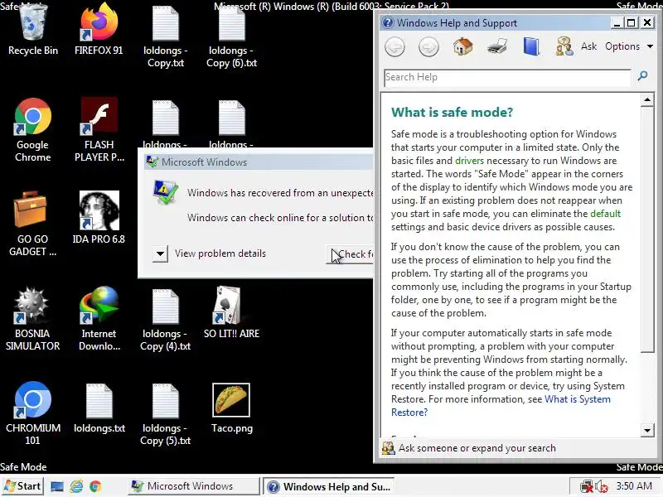This screenshot has height=497, width=663.
Task: Click the Help scrollbar up arrow
Action: [647, 100]
